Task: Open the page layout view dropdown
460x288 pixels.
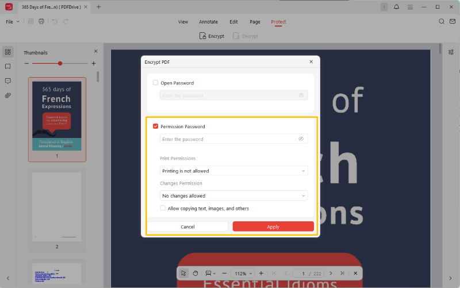Action: click(x=210, y=273)
